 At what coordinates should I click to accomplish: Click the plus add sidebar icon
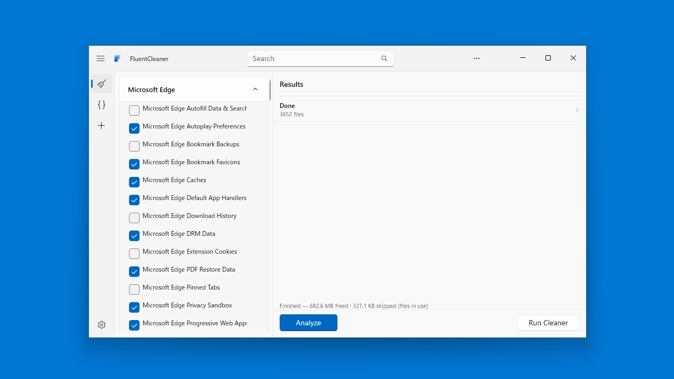click(x=102, y=126)
